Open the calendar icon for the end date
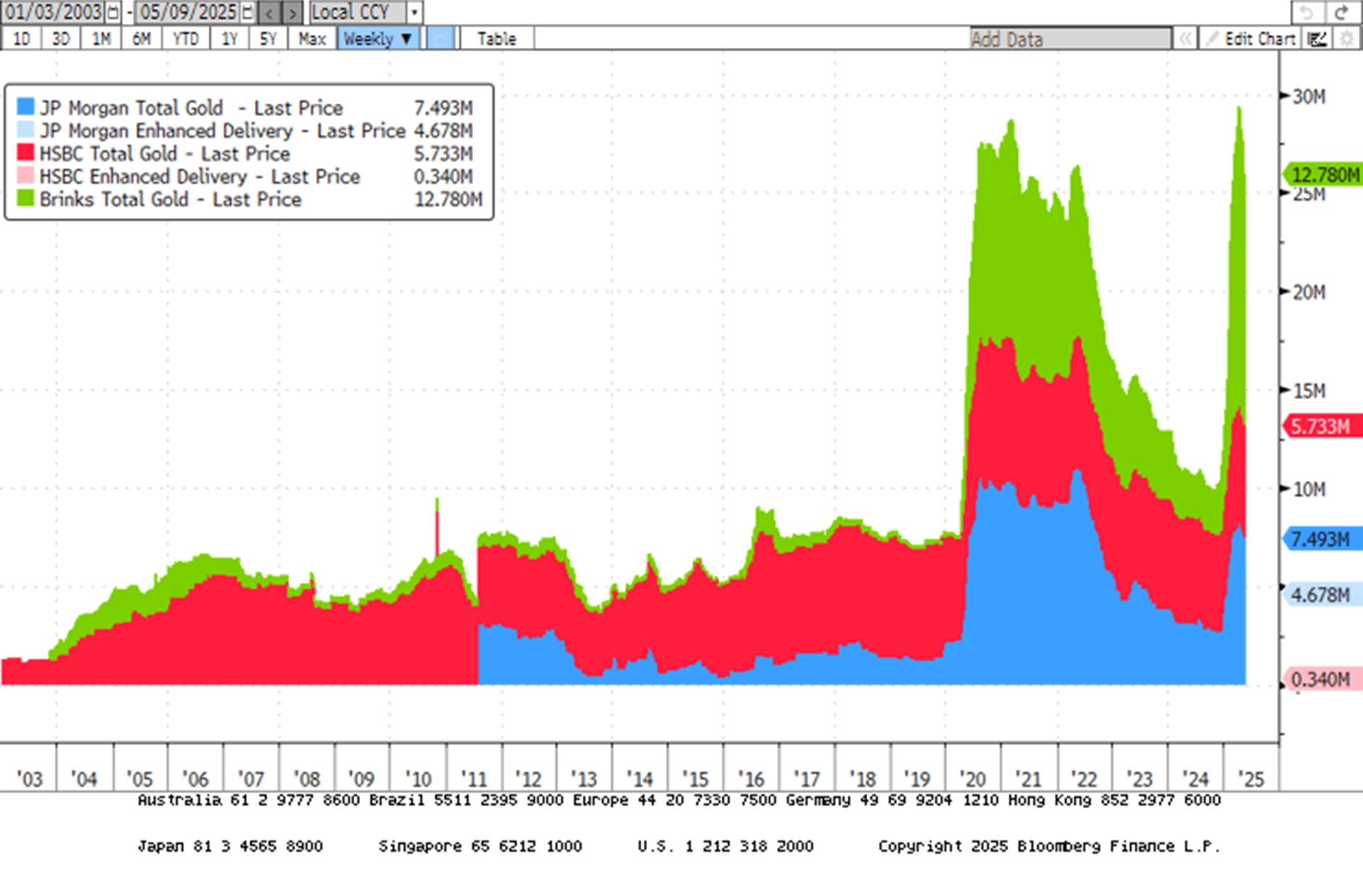The width and height of the screenshot is (1363, 872). (x=249, y=12)
